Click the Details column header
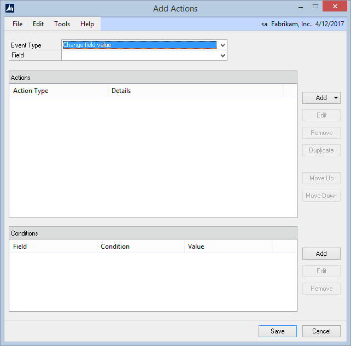 (x=195, y=91)
